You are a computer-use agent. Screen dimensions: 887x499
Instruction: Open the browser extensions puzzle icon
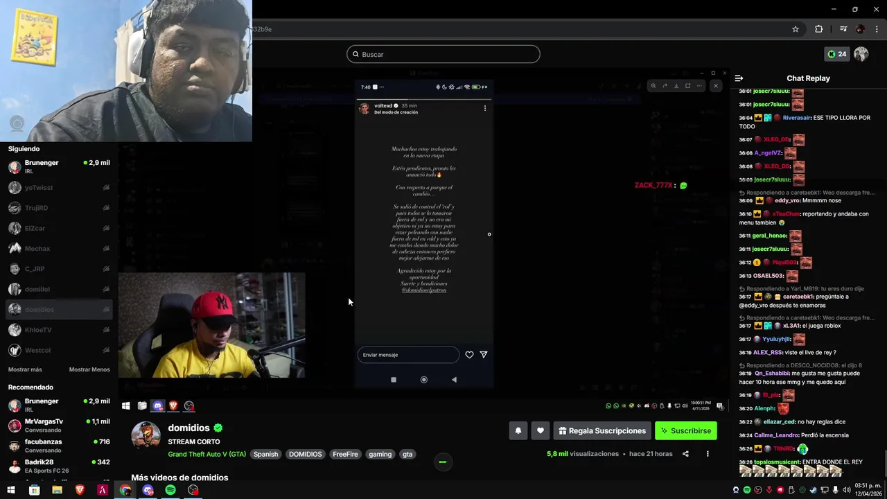(x=819, y=29)
